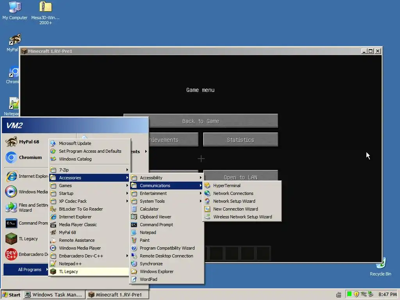This screenshot has width=400, height=300.
Task: Click the Command Prompt icon in Accessories
Action: (134, 225)
